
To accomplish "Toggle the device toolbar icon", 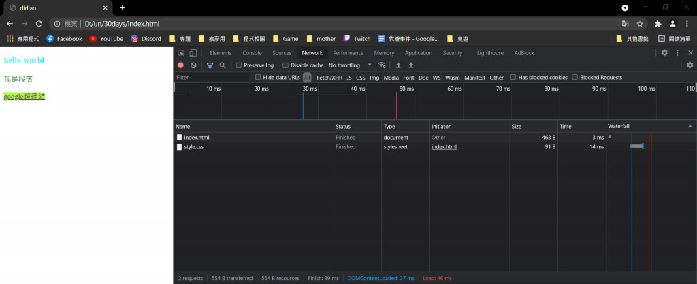I will [193, 53].
